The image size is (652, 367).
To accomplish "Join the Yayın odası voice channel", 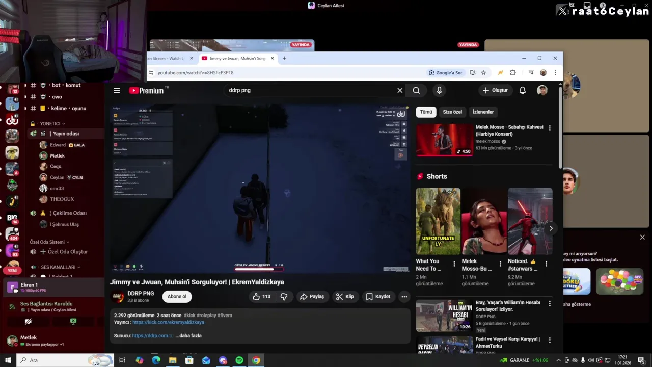I will pos(66,134).
